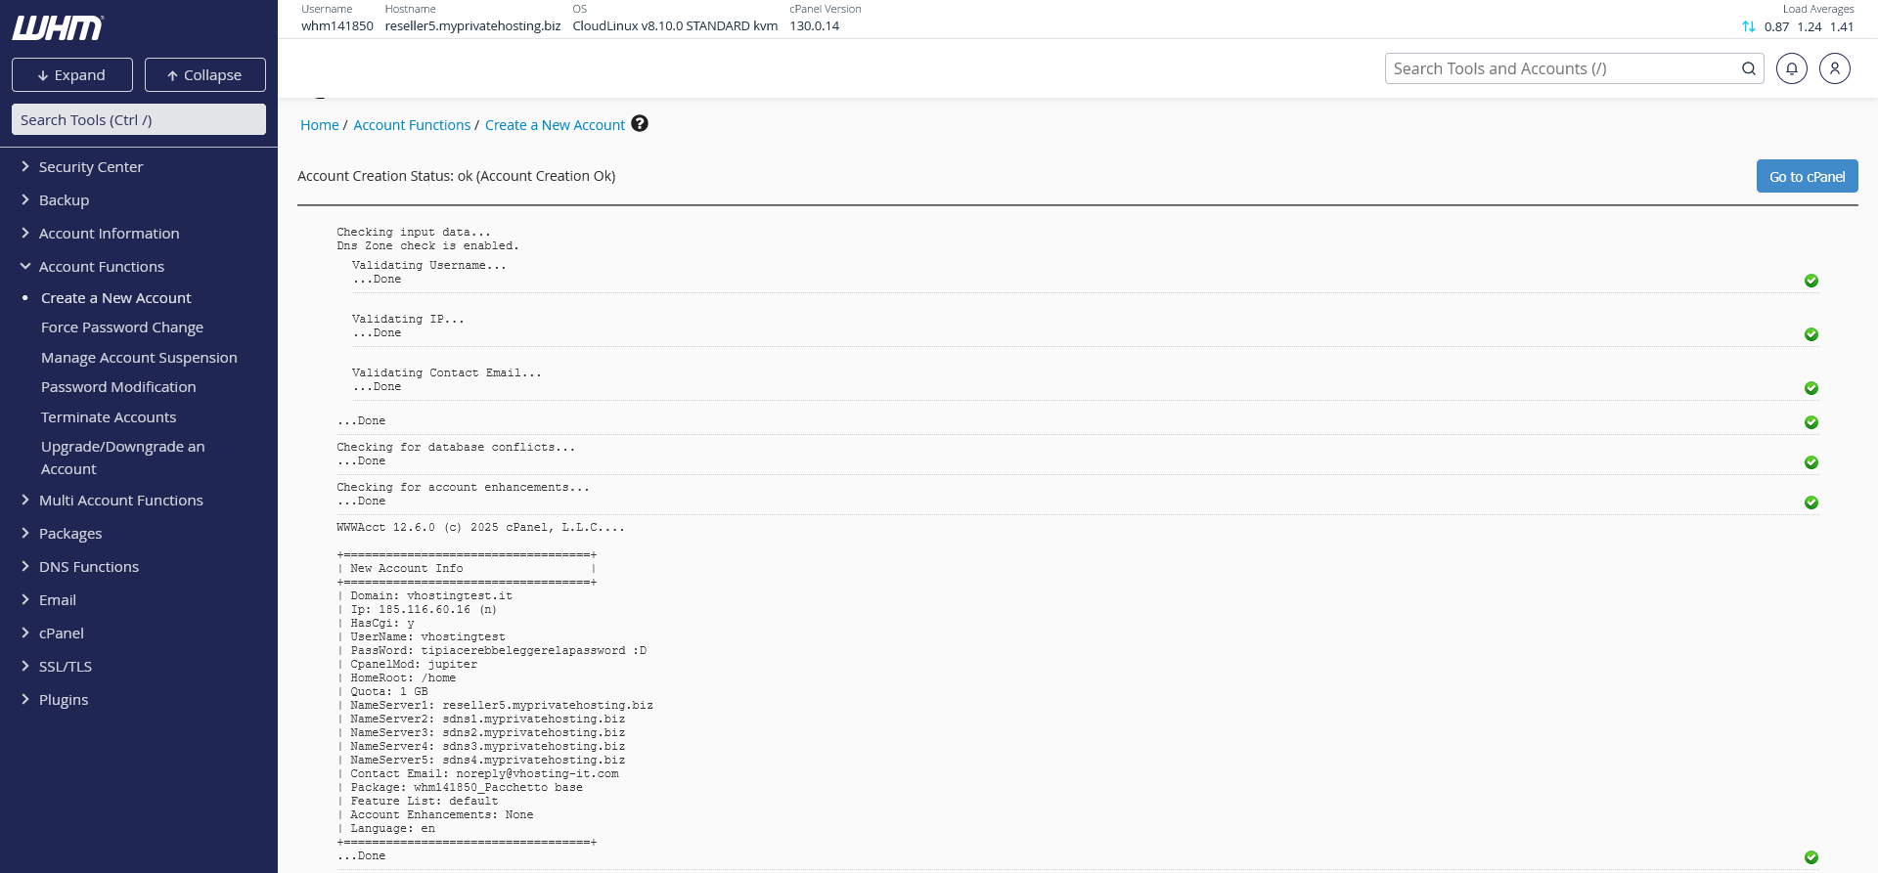Focus the Search Tools and Accounts field

pyautogui.click(x=1560, y=68)
